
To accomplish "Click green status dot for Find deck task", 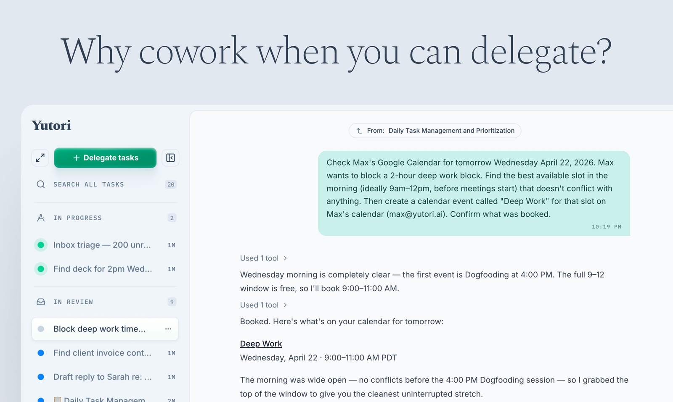I will pos(41,269).
